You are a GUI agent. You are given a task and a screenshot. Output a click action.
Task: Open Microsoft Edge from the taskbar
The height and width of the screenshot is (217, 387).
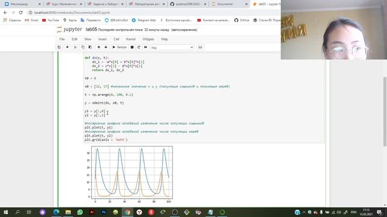(x=56, y=212)
